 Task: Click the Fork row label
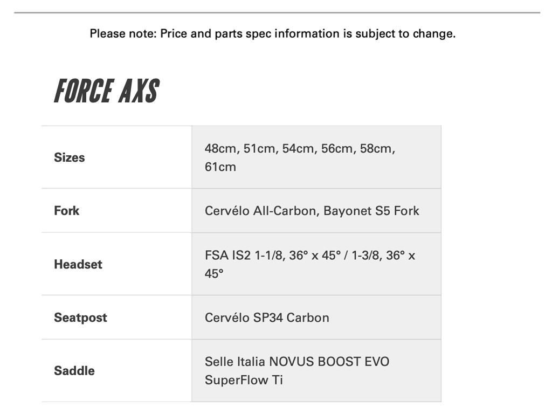point(66,211)
